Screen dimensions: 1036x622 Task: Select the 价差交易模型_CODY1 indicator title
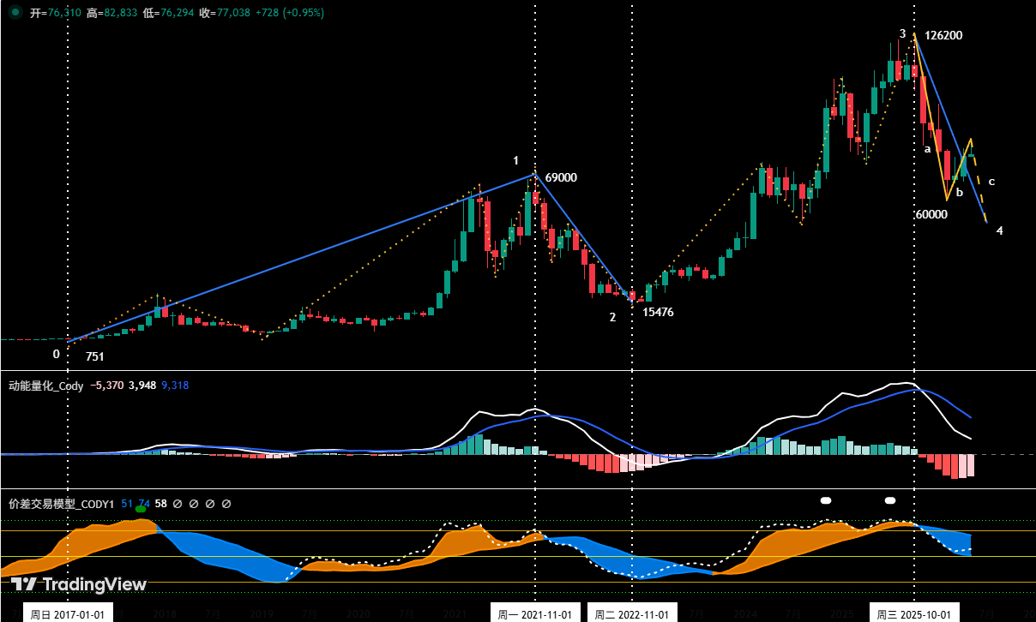click(61, 505)
